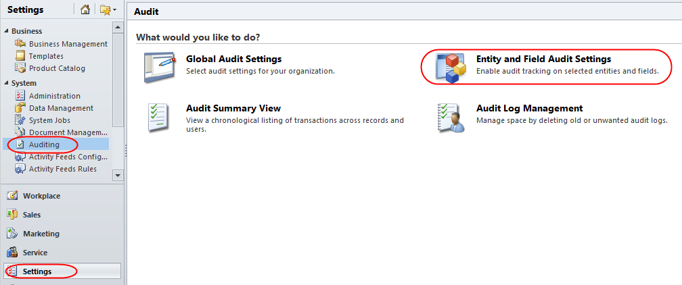Open Data Management

point(61,108)
